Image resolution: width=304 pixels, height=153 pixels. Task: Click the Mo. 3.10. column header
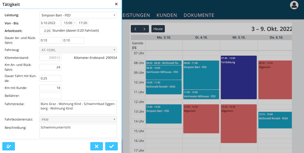click(x=164, y=38)
